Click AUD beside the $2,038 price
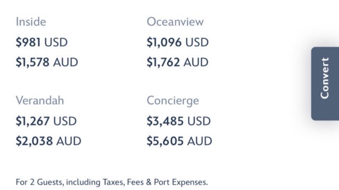 coord(68,141)
